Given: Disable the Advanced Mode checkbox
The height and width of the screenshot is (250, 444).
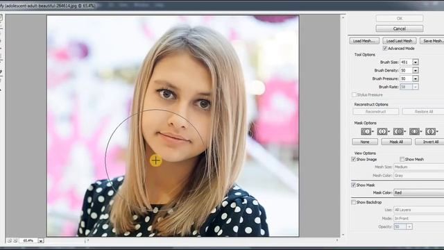Looking at the screenshot, I should coord(385,49).
